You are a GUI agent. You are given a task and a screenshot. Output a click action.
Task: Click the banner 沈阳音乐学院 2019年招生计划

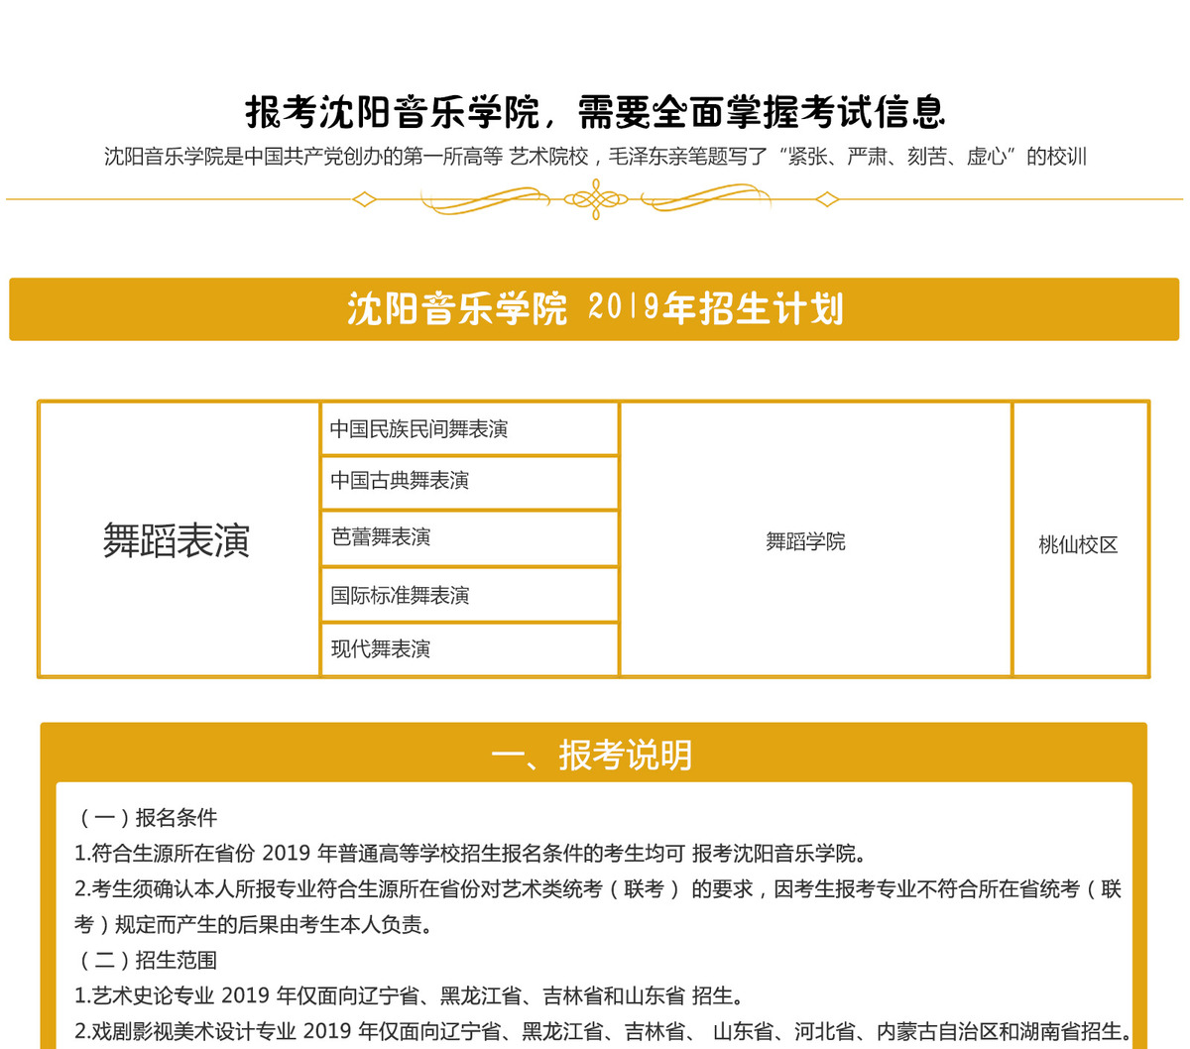(594, 309)
